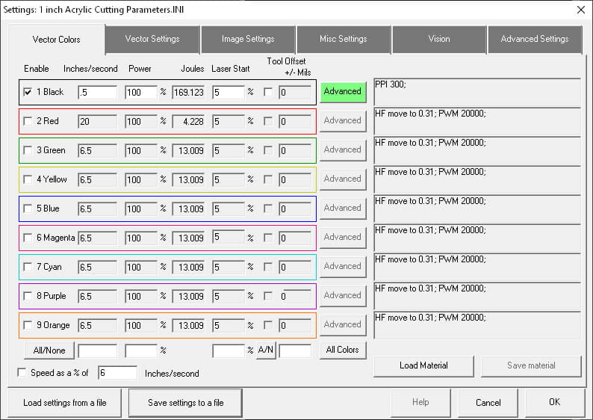Click 2 Red speed field showing 20

click(x=98, y=122)
